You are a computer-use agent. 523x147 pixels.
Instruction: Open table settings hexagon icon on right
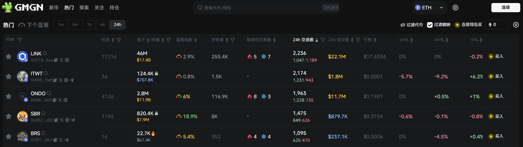pyautogui.click(x=516, y=25)
